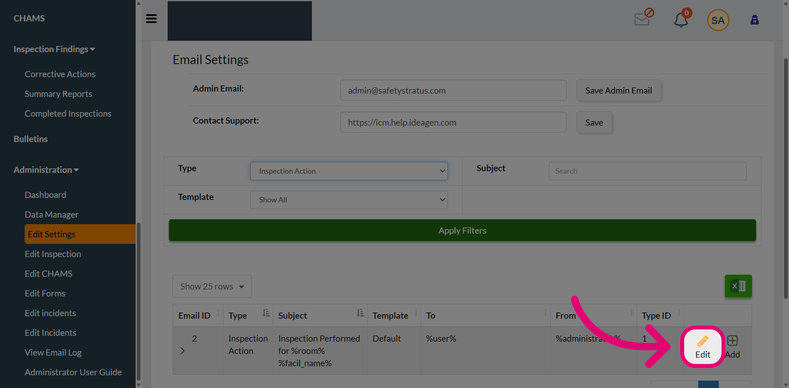Image resolution: width=789 pixels, height=388 pixels.
Task: Collapse the Administration sidebar section
Action: point(46,170)
